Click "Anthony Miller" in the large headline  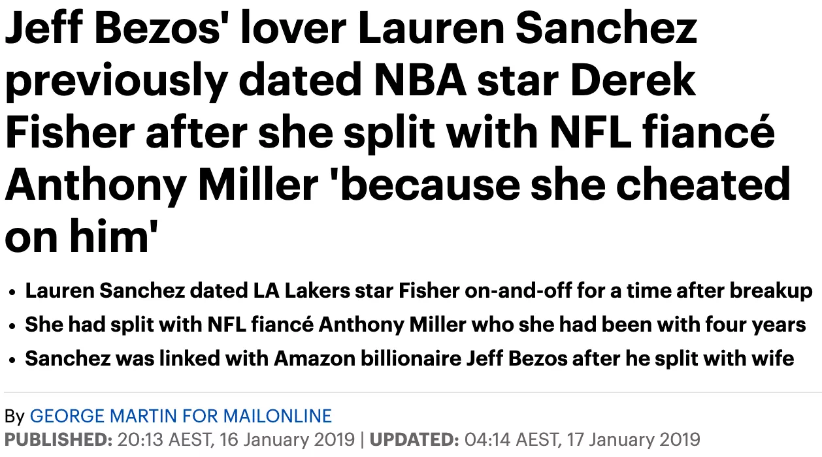[161, 185]
